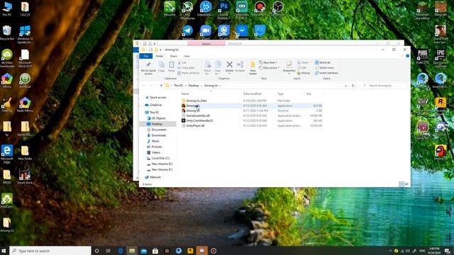Image resolution: width=454 pixels, height=255 pixels.
Task: Click the refresh button beside address bar
Action: click(x=353, y=86)
